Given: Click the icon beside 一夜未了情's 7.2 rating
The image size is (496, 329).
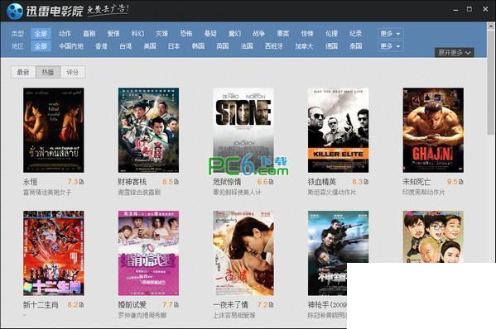Looking at the screenshot, I should (x=272, y=305).
